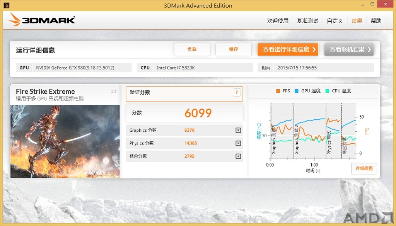
Task: Open the 欢迎使用 tab
Action: [x=278, y=21]
